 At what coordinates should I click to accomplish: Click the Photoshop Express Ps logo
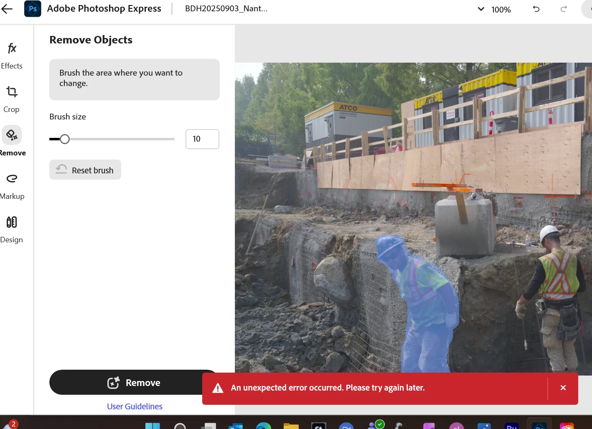(x=33, y=9)
